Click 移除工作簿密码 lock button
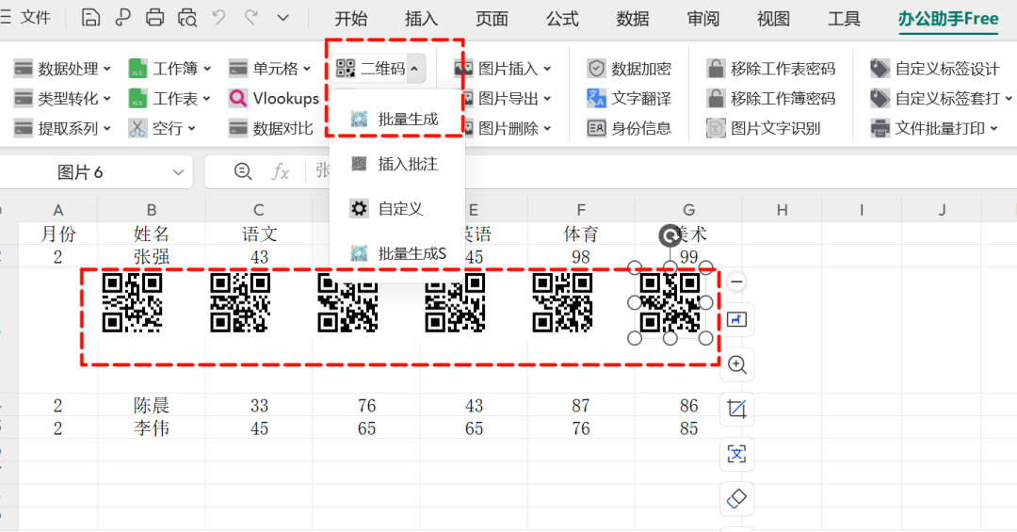Viewport: 1017px width, 532px height. pyautogui.click(x=771, y=99)
